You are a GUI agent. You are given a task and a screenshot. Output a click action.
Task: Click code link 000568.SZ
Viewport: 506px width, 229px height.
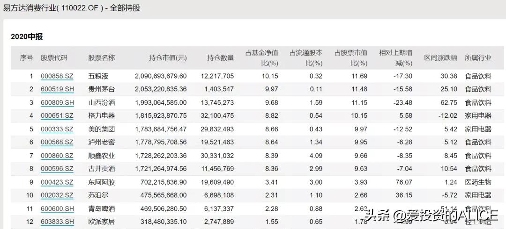coord(57,142)
